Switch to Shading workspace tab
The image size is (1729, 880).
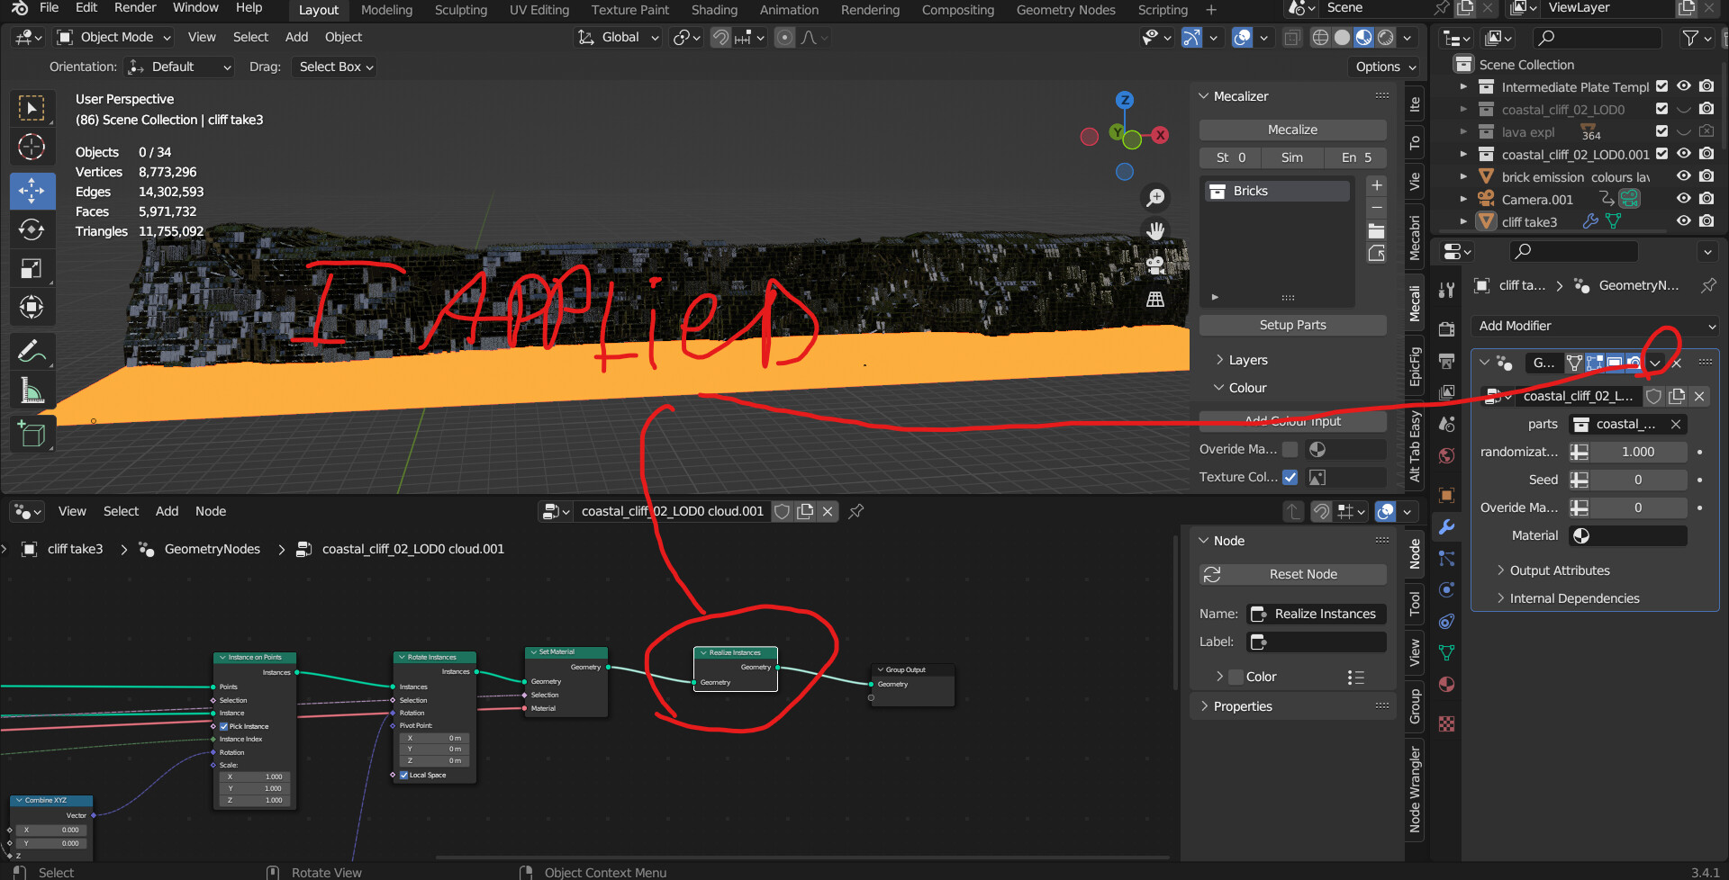click(x=714, y=10)
